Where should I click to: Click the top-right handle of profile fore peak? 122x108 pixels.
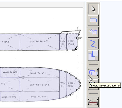79,34
